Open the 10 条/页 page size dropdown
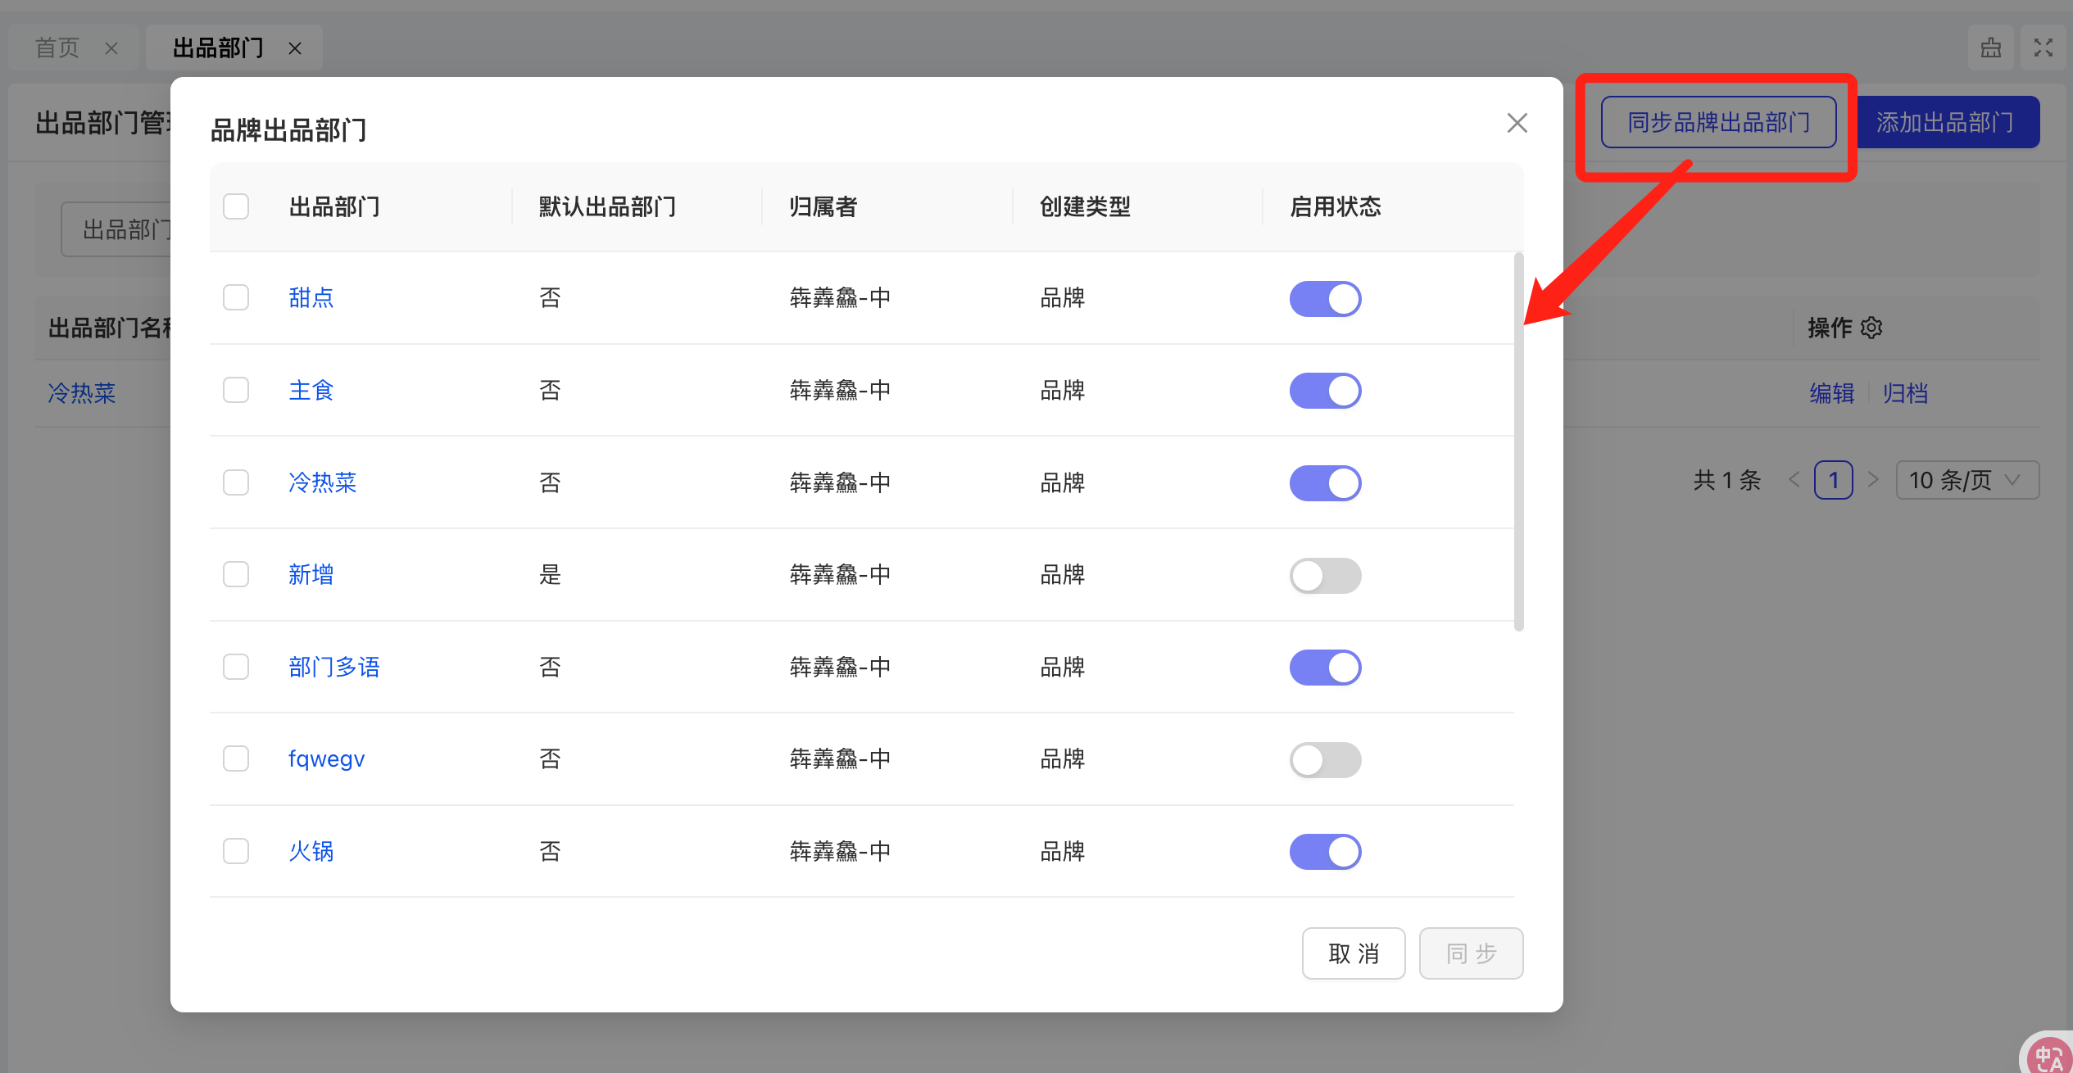Viewport: 2073px width, 1073px height. pos(1966,480)
